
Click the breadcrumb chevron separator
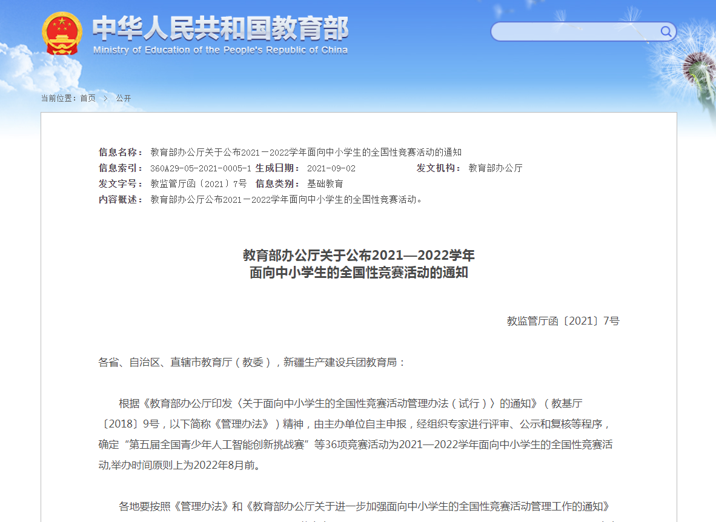pos(105,98)
